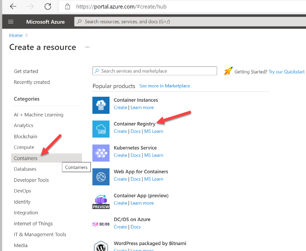Select the Databases category
The height and width of the screenshot is (251, 306).
tap(25, 169)
